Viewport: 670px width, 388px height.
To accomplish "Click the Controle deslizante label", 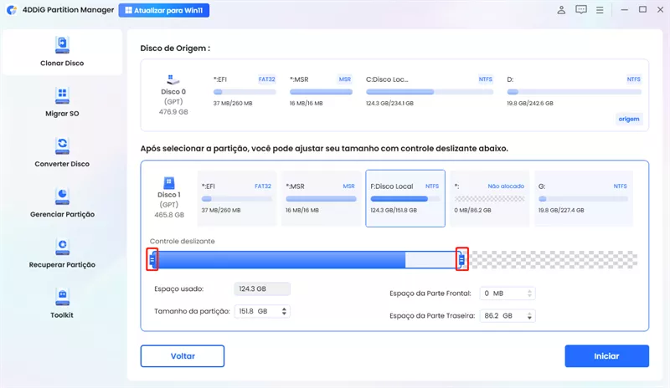I will coord(182,241).
